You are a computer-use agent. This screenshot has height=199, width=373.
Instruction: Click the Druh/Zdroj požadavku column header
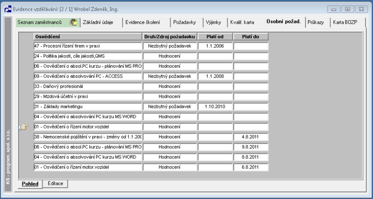170,37
